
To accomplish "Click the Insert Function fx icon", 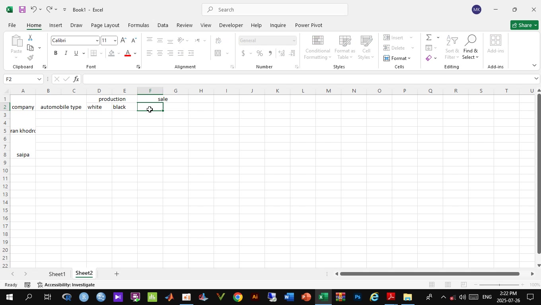I will 76,79.
